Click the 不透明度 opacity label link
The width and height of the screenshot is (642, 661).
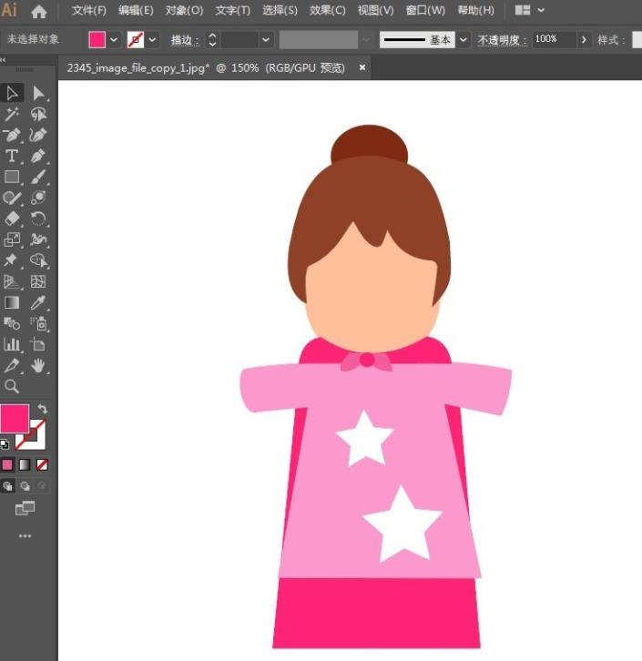pyautogui.click(x=501, y=40)
